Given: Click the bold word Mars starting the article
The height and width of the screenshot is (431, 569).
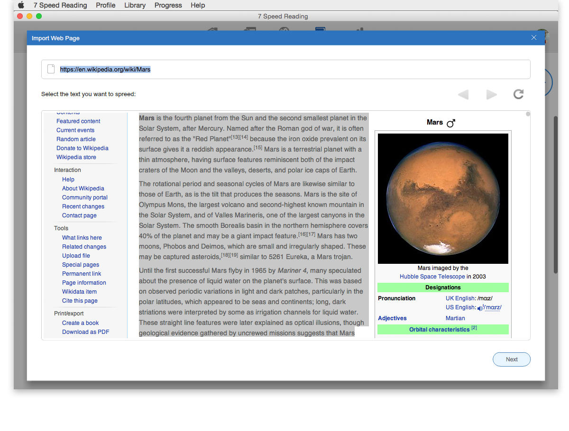Looking at the screenshot, I should tap(147, 118).
